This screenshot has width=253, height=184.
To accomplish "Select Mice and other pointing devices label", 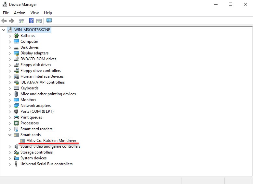I will click(x=48, y=94).
